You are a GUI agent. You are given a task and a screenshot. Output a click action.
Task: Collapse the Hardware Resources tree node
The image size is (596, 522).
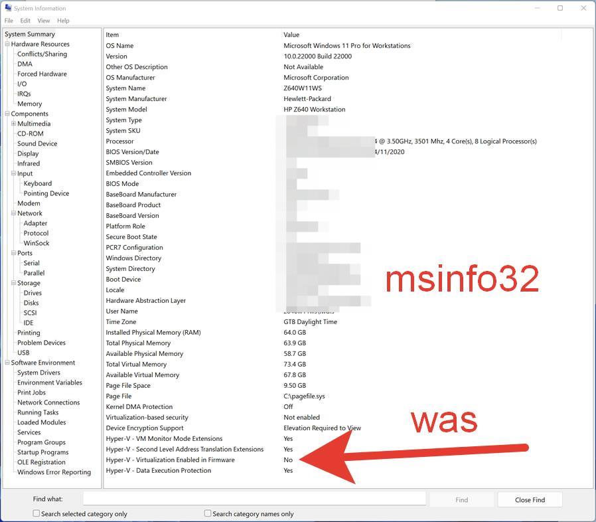tap(7, 44)
